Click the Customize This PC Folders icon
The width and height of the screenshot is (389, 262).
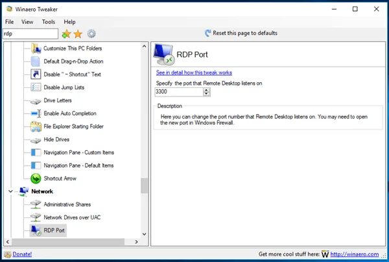click(x=36, y=49)
